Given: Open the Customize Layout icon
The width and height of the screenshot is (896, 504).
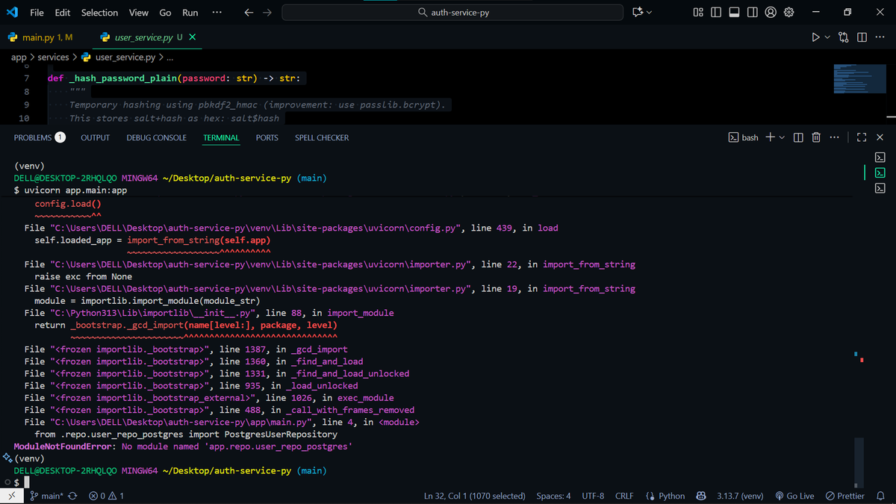Looking at the screenshot, I should [698, 12].
